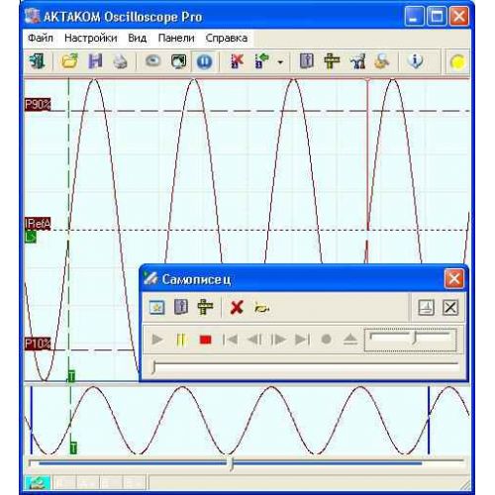This screenshot has width=495, height=495.
Task: Click the red X delete icon in Самописец
Action: [237, 308]
